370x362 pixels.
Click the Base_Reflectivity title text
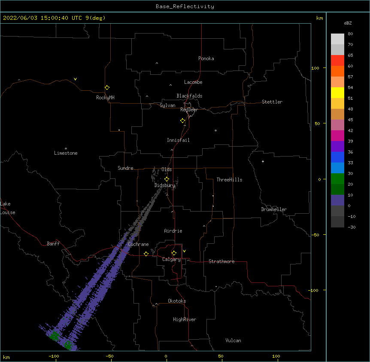[185, 6]
